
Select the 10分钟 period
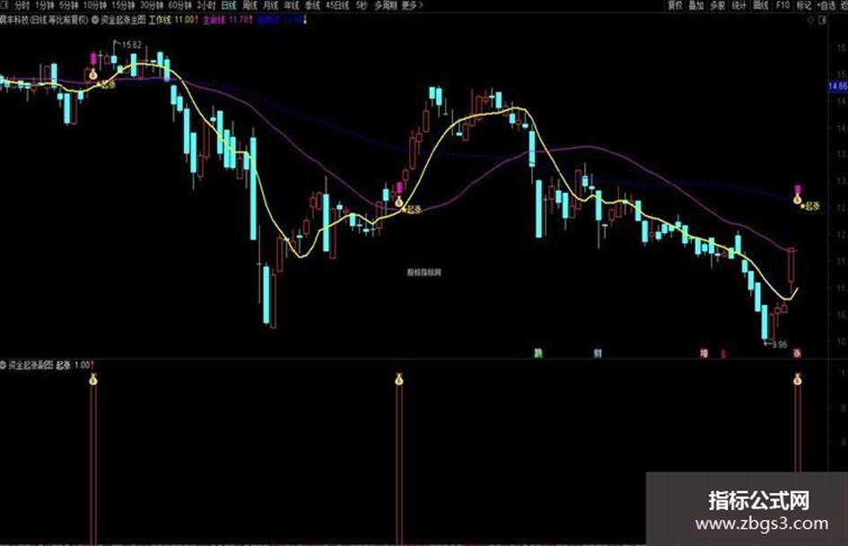tap(94, 5)
